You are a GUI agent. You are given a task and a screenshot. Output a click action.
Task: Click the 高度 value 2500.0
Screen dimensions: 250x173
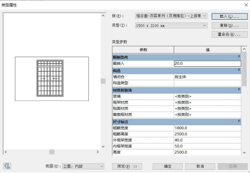pyautogui.click(x=208, y=152)
